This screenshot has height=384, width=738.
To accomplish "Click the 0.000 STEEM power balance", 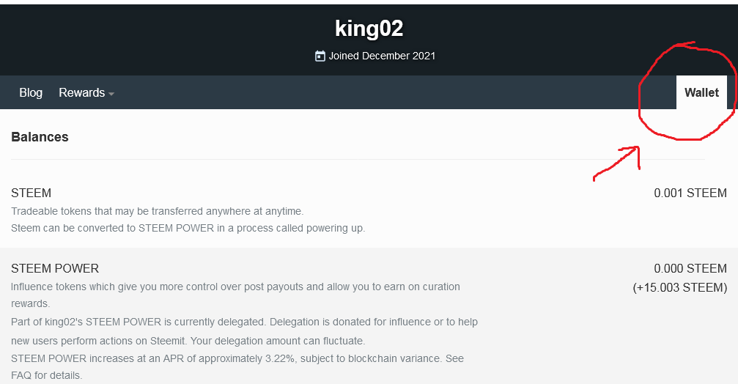I will point(690,269).
